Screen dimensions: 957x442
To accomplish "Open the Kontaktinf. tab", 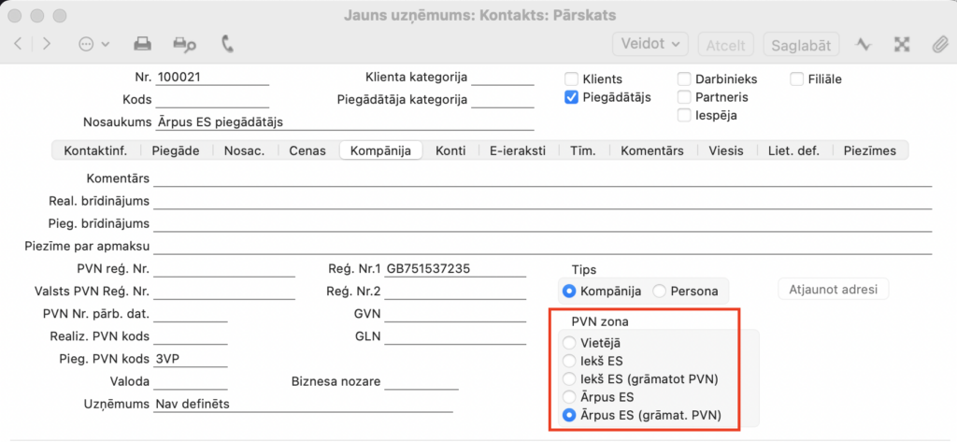I will 95,150.
